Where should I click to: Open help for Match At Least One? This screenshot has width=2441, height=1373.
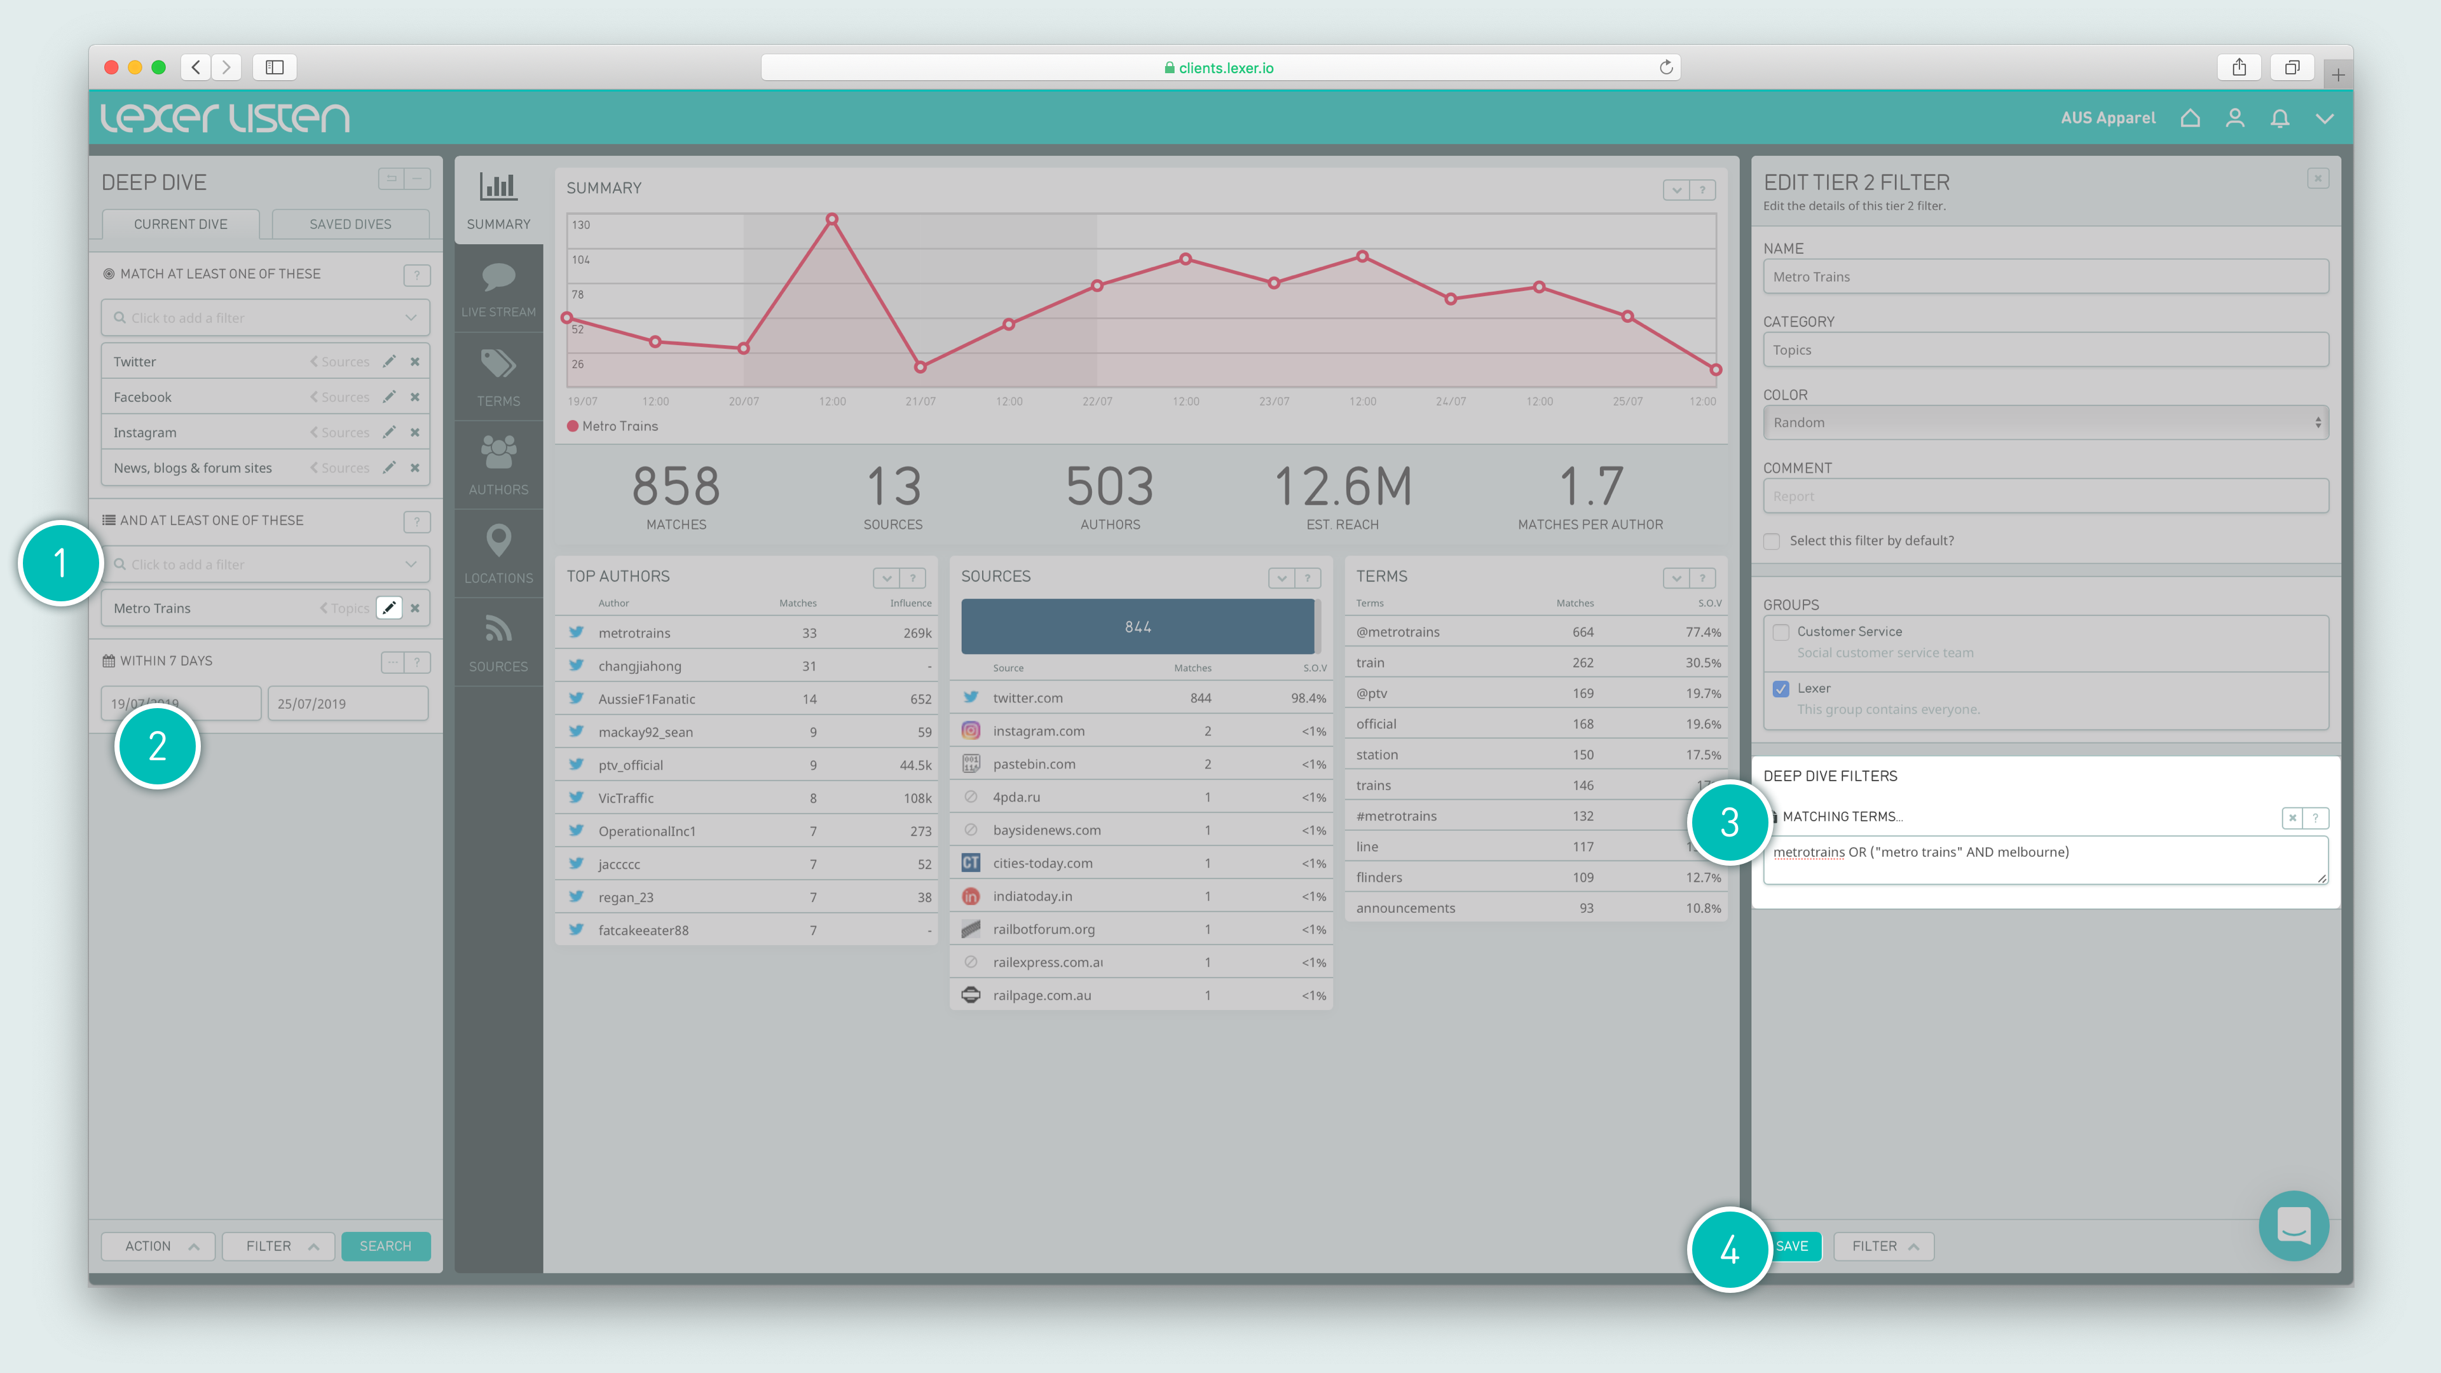click(x=417, y=275)
